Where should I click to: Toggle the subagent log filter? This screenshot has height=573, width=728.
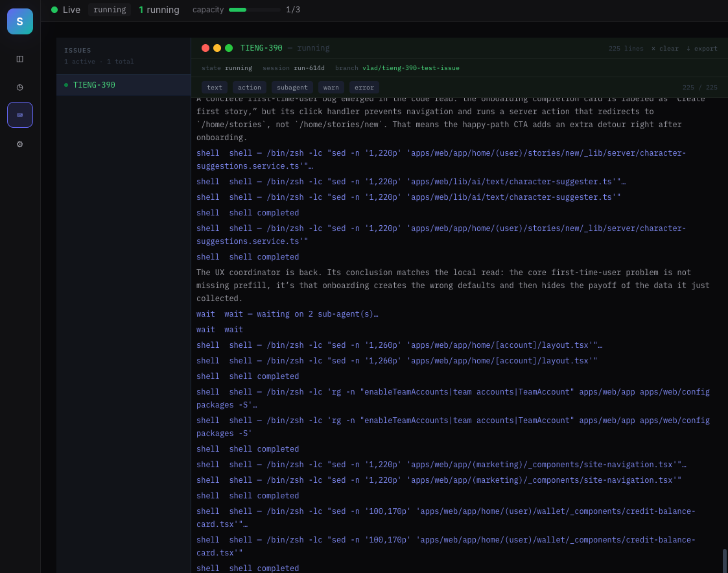[292, 87]
